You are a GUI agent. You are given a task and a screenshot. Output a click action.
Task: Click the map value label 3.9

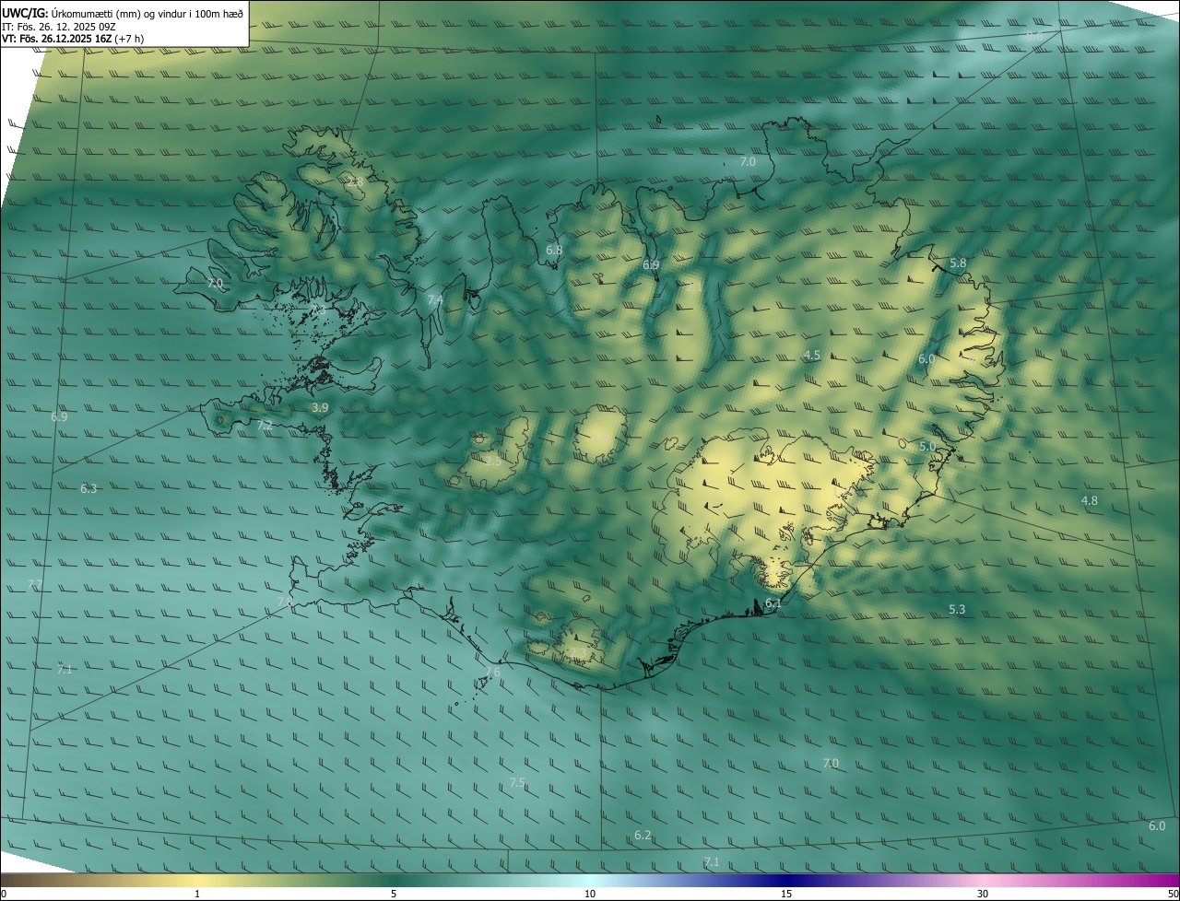tap(320, 407)
